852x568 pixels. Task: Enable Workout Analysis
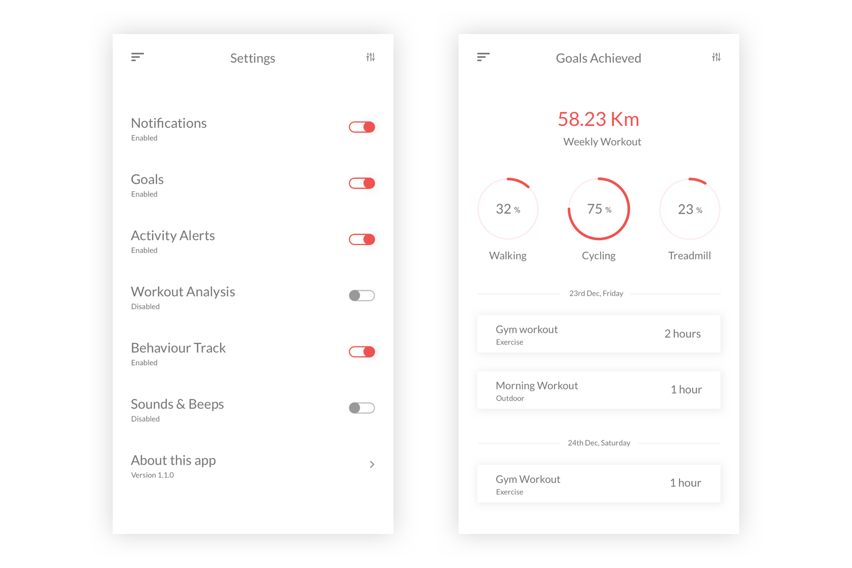point(361,295)
